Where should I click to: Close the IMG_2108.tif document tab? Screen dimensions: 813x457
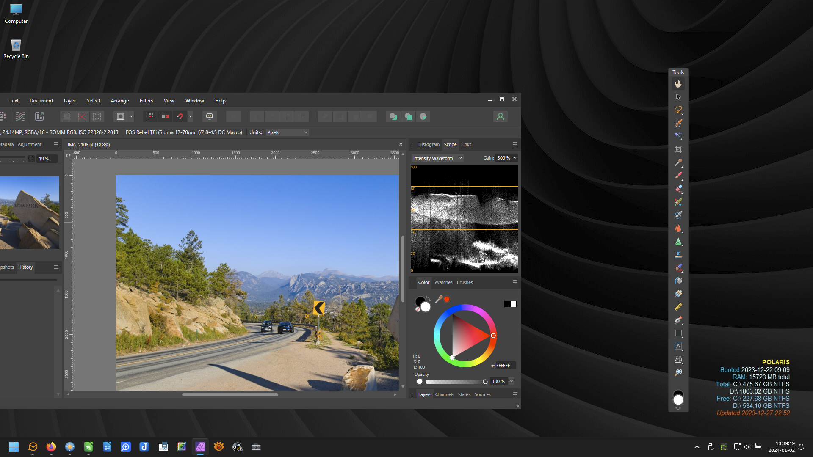401,144
